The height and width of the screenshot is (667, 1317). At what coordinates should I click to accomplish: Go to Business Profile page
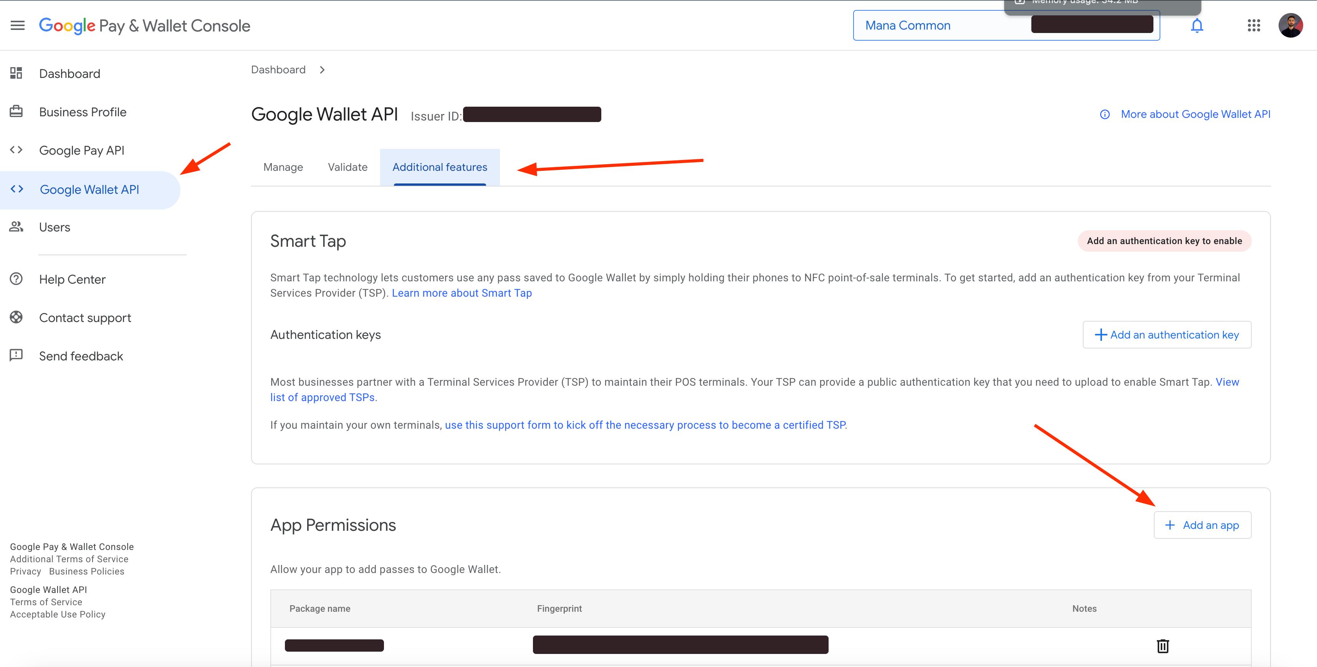[82, 112]
